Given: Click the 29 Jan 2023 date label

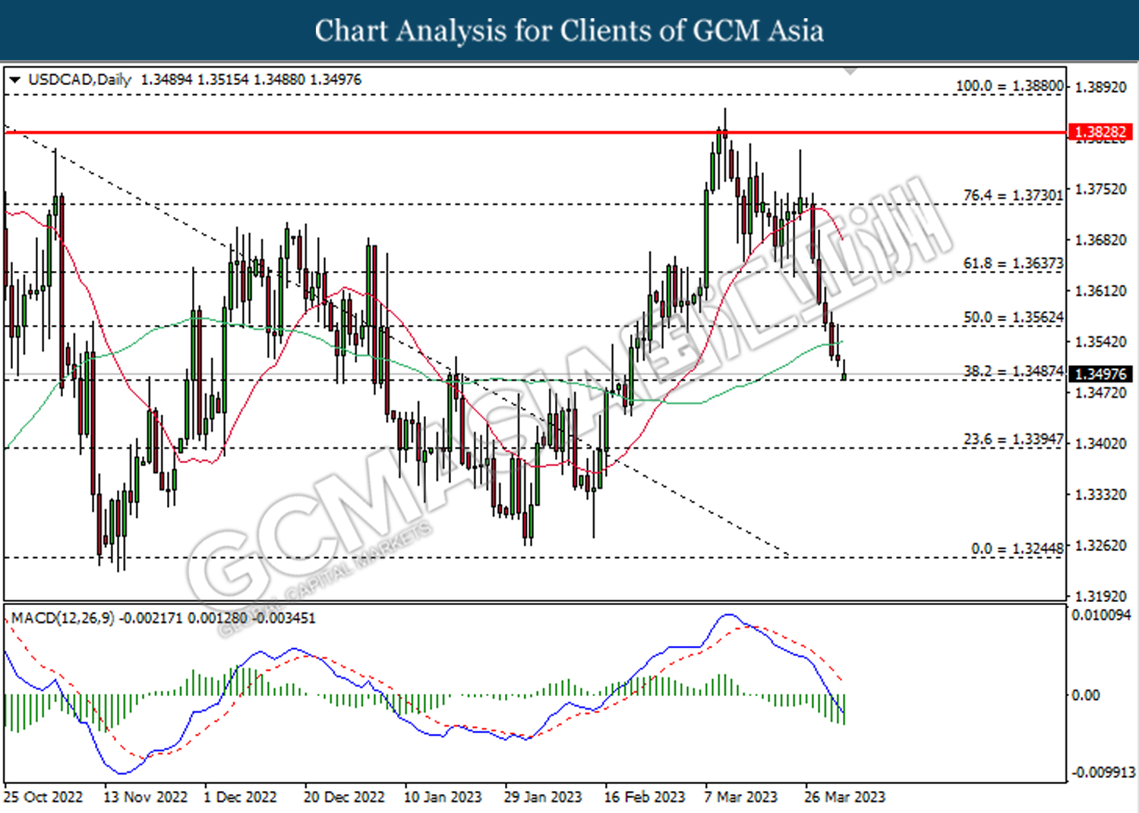Looking at the screenshot, I should pos(543,797).
